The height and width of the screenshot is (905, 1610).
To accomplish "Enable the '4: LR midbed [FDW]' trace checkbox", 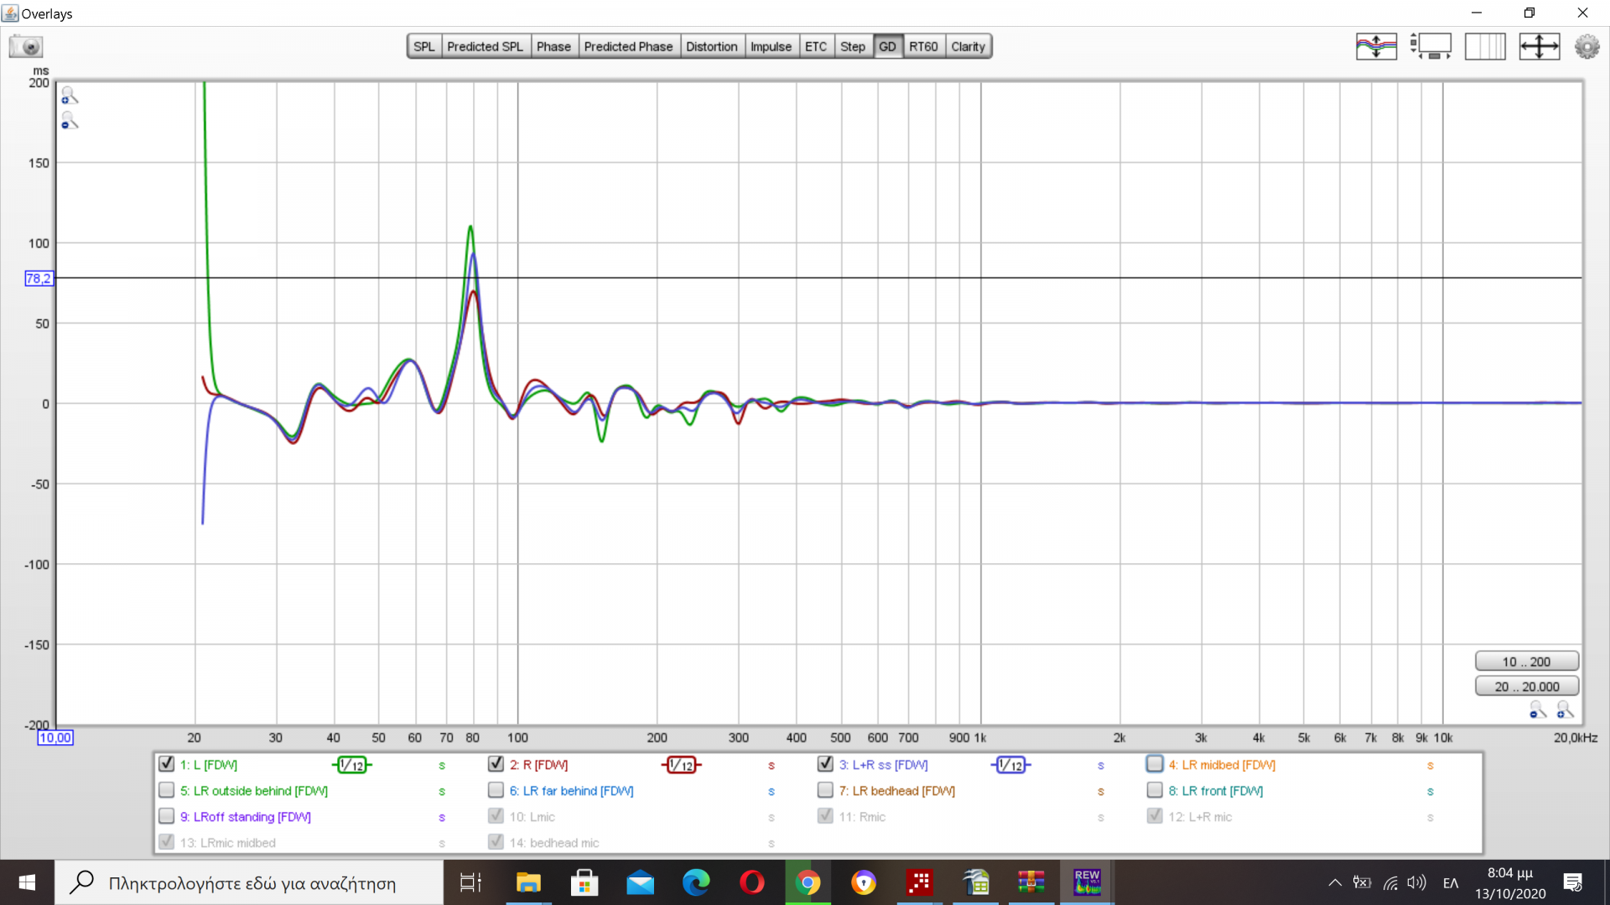I will pyautogui.click(x=1155, y=764).
